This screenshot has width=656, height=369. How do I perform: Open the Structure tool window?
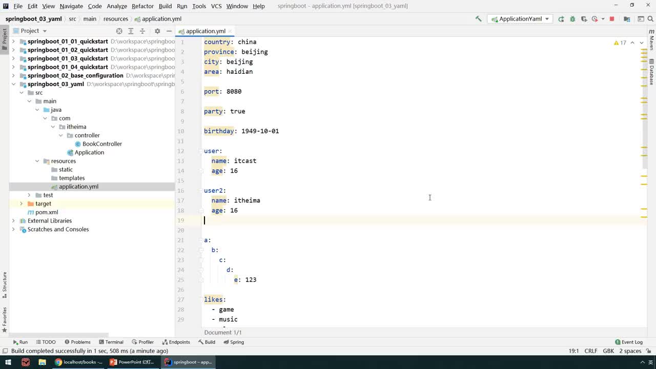click(4, 285)
